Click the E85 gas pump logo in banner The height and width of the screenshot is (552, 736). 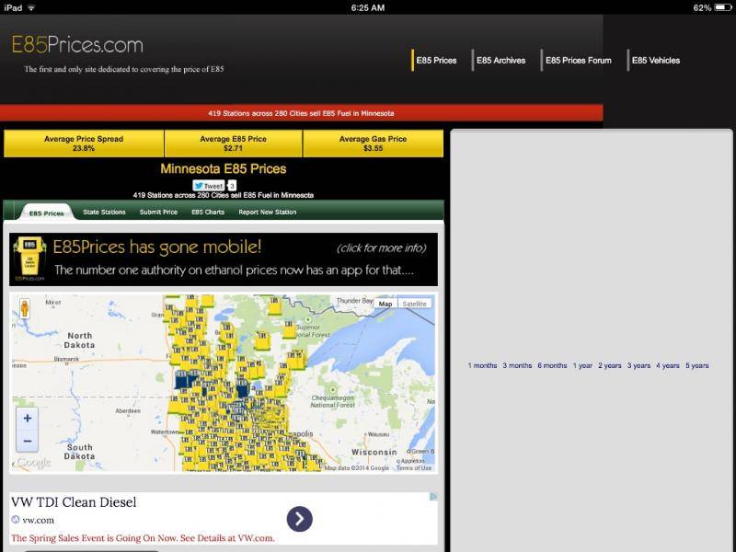(29, 259)
